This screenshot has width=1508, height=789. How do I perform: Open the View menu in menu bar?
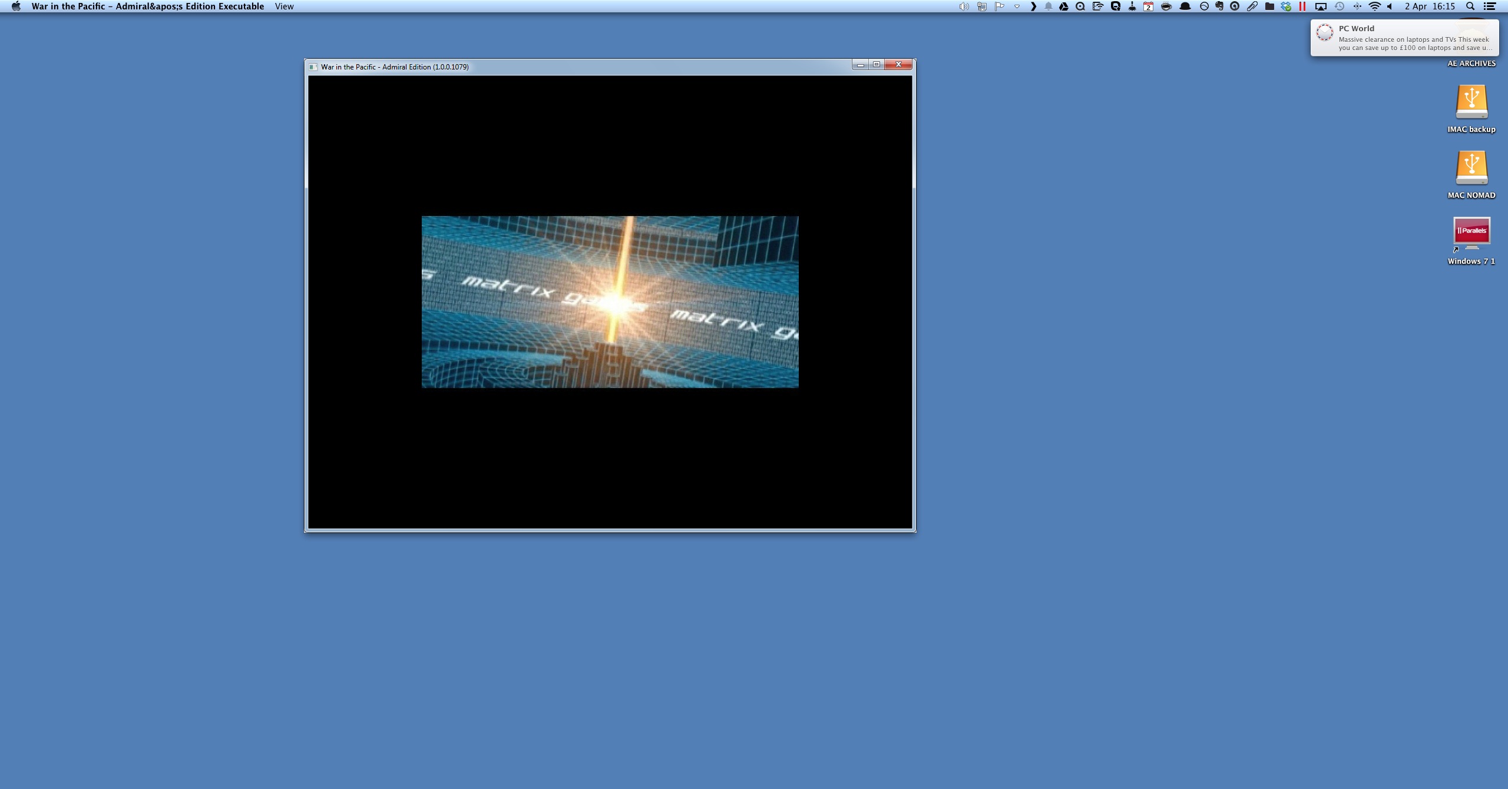coord(284,6)
